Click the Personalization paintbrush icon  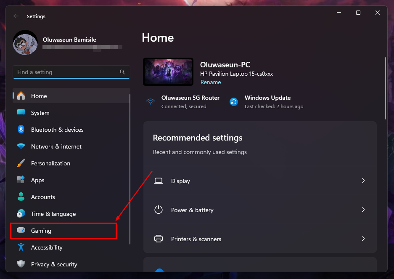click(21, 163)
